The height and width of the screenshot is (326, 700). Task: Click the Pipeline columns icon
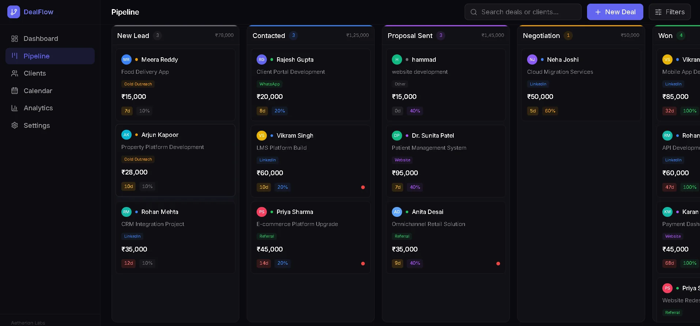[15, 56]
